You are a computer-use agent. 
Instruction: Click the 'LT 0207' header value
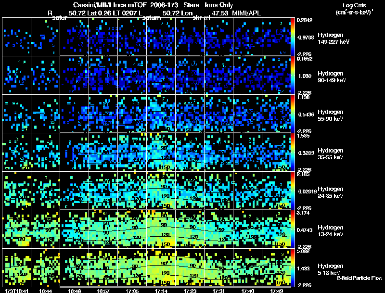(125, 13)
